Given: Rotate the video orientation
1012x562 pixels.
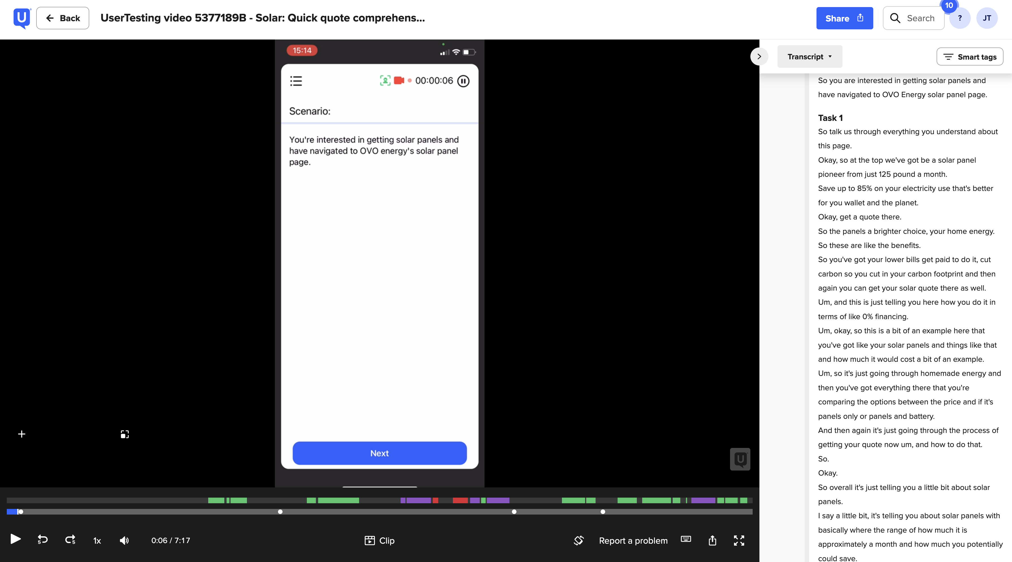Looking at the screenshot, I should (x=579, y=541).
